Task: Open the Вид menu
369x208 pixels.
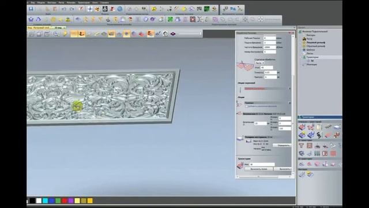Action: 33,2
